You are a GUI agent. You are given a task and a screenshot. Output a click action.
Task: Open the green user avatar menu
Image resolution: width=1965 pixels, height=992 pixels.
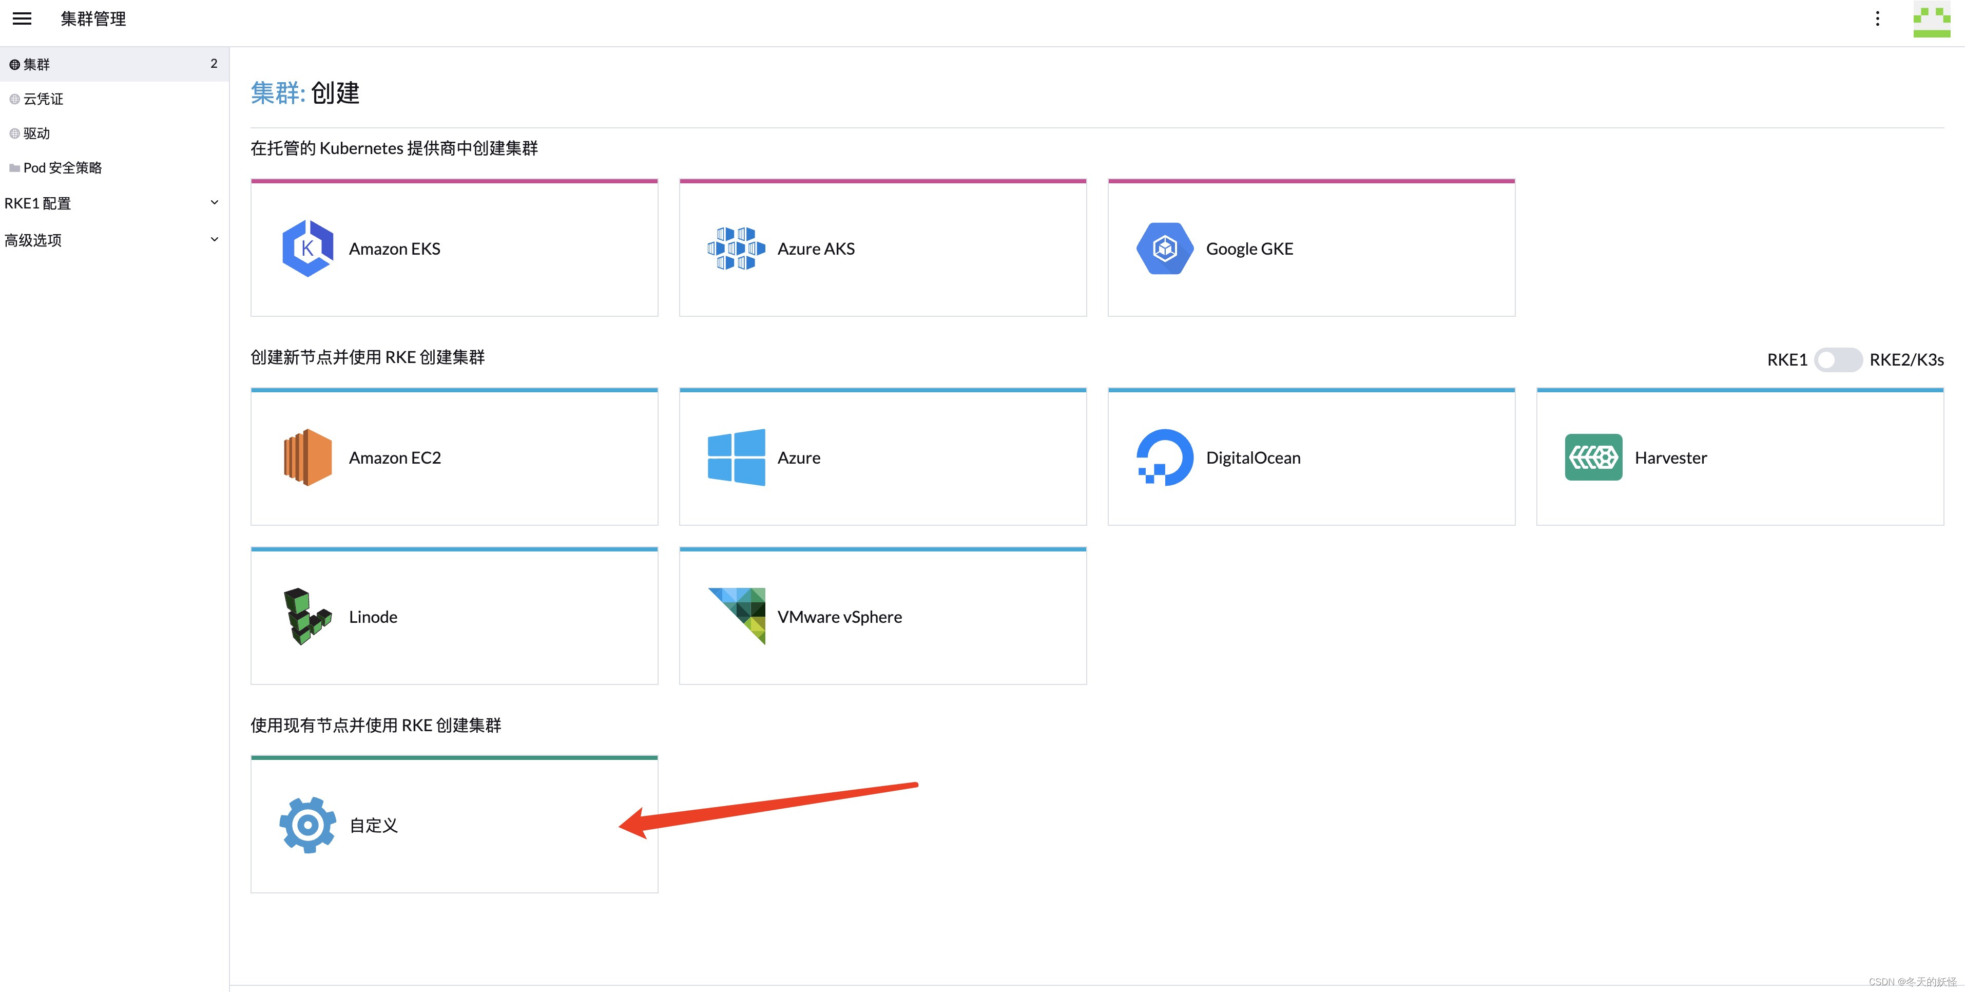(x=1932, y=20)
